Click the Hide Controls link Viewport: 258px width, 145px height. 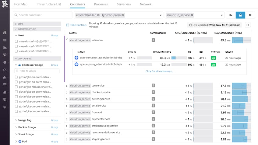point(78,25)
